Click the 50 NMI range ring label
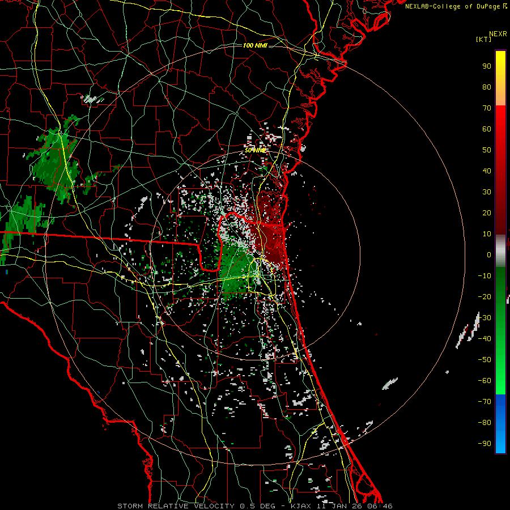The height and width of the screenshot is (510, 510). tap(255, 150)
